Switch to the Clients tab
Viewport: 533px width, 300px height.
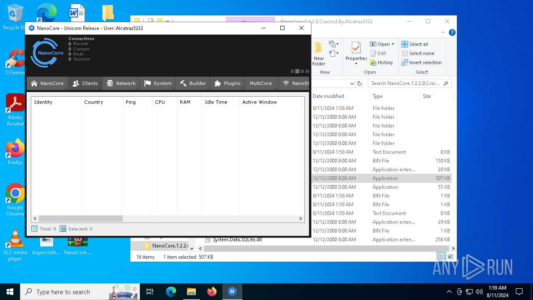pyautogui.click(x=85, y=83)
